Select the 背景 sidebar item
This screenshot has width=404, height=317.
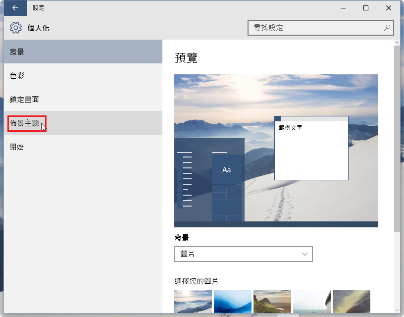(x=83, y=52)
